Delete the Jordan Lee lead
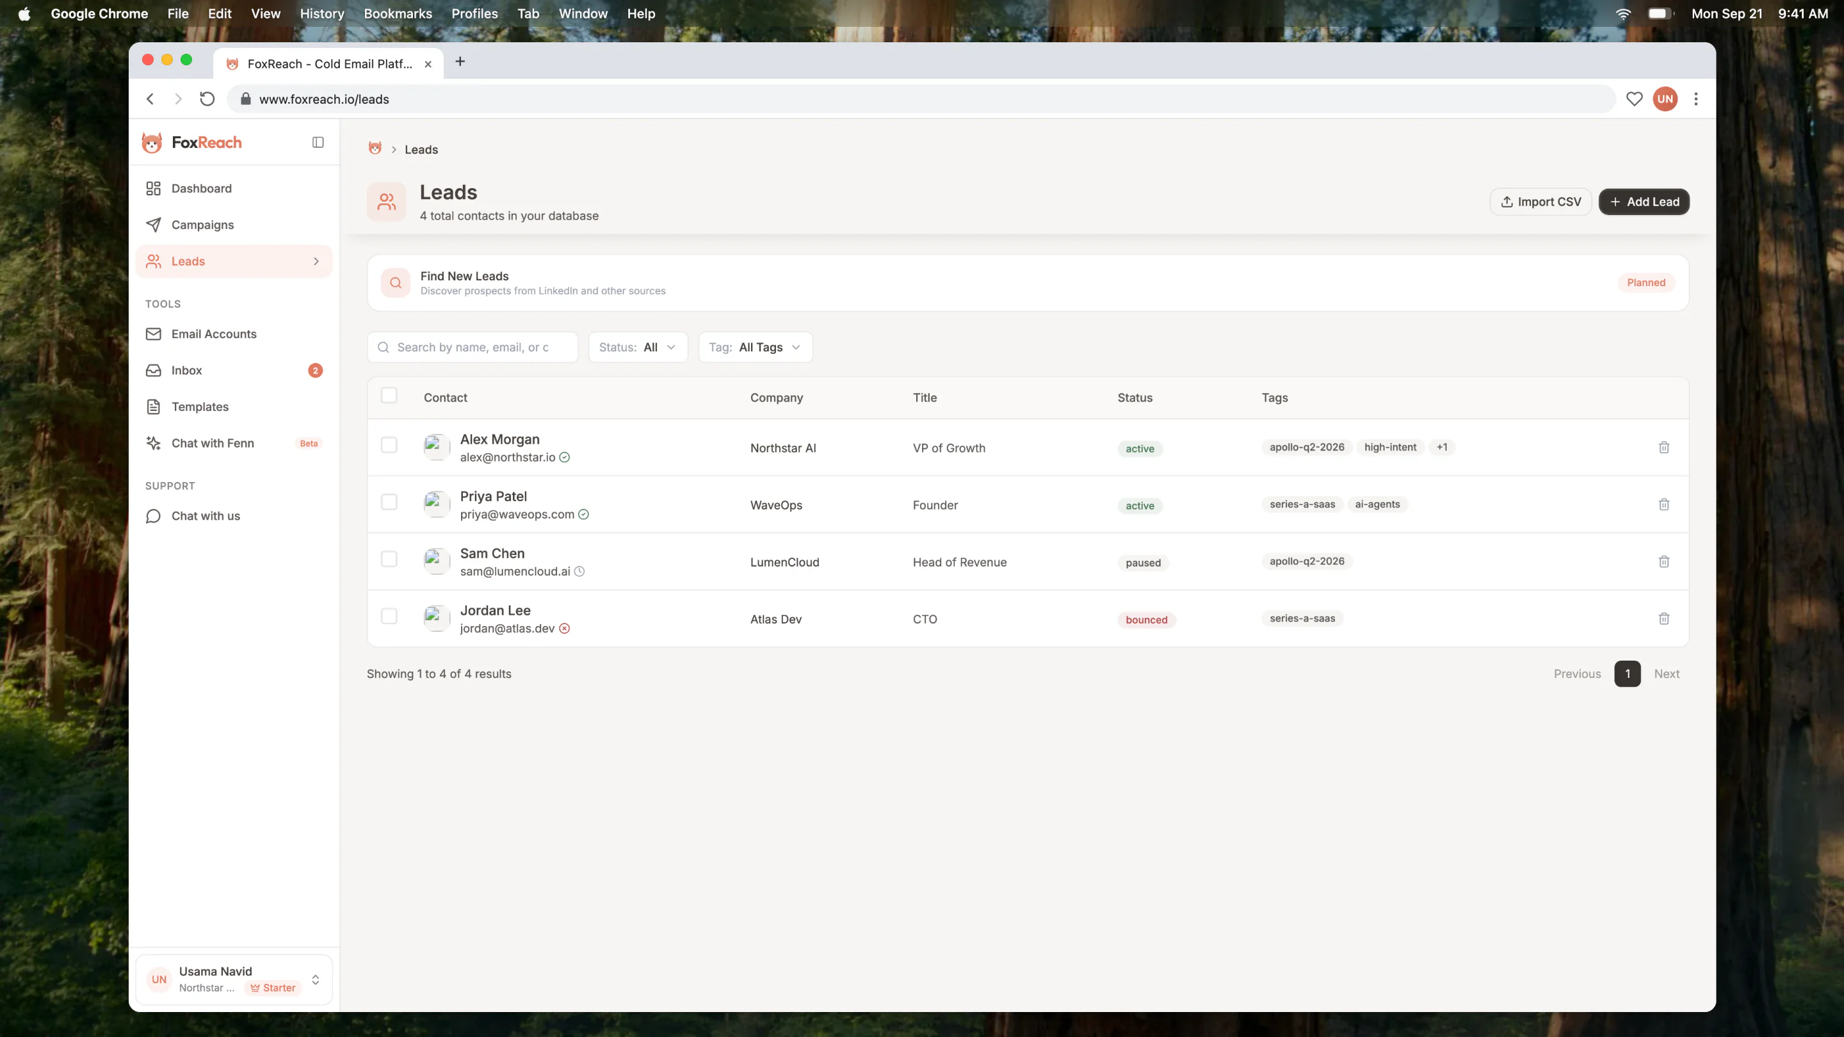The image size is (1844, 1037). (1663, 619)
